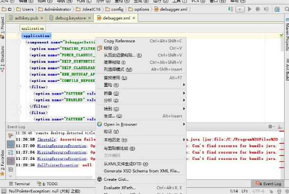Choose Copy Reference from context menu

tap(141, 41)
